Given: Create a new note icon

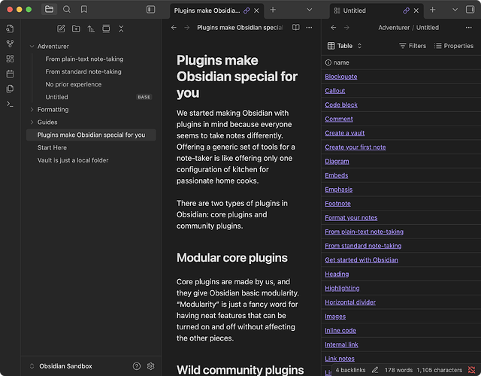Looking at the screenshot, I should tap(61, 29).
